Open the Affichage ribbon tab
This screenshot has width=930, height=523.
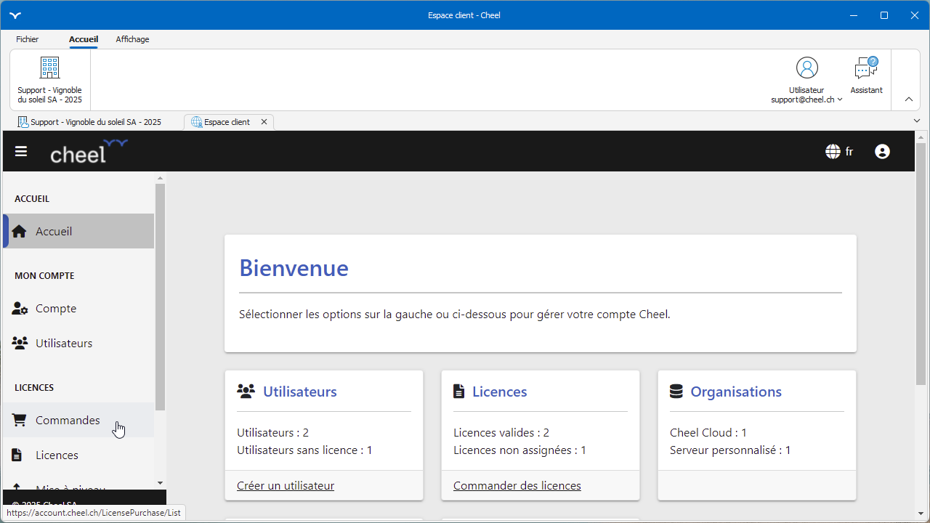(132, 39)
